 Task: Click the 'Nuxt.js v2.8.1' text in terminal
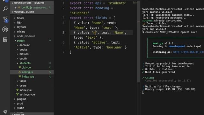[x=163, y=43]
